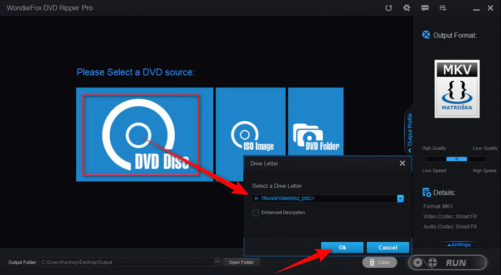Click the Audio Codec: Smart Fit text
The image size is (501, 275).
[450, 227]
